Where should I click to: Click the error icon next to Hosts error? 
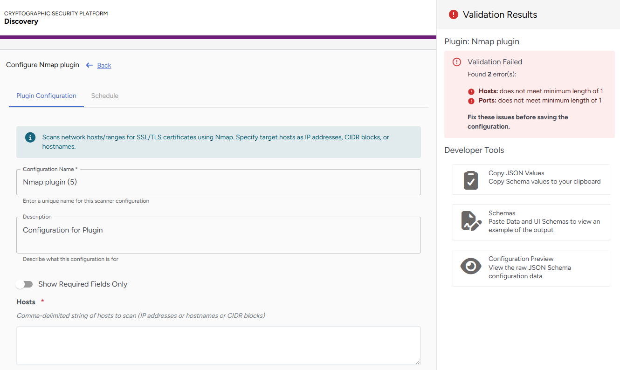point(471,91)
